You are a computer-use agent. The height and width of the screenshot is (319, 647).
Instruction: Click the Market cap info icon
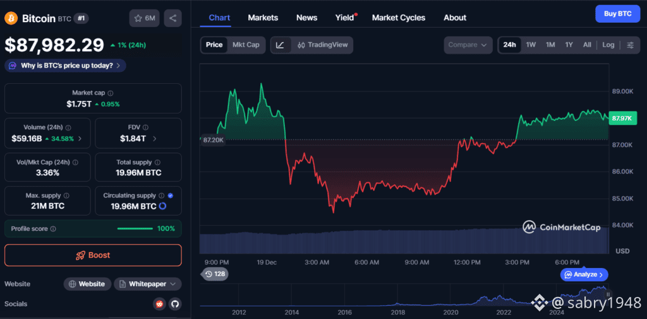110,93
